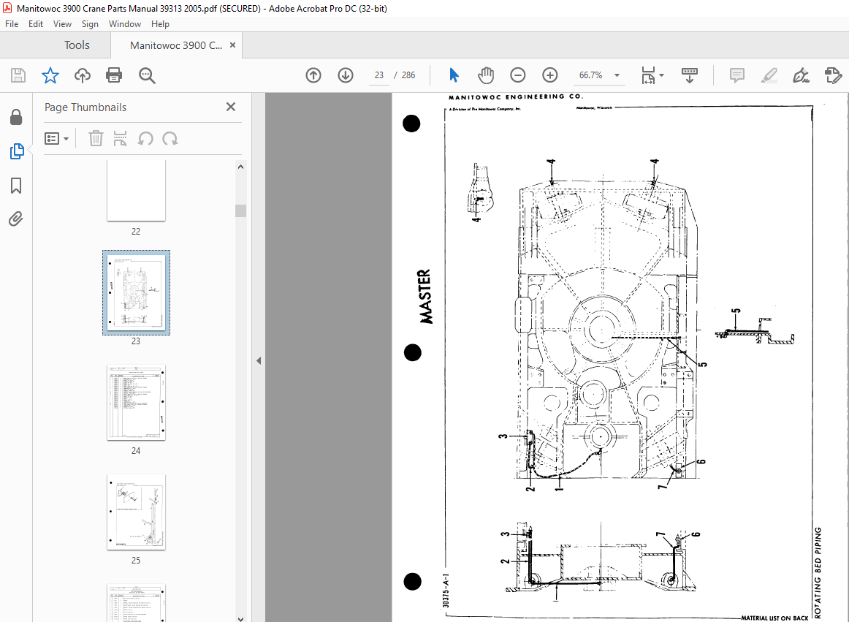Viewport: 849px width, 622px height.
Task: Open the Bookmarks sidebar panel
Action: click(x=16, y=186)
